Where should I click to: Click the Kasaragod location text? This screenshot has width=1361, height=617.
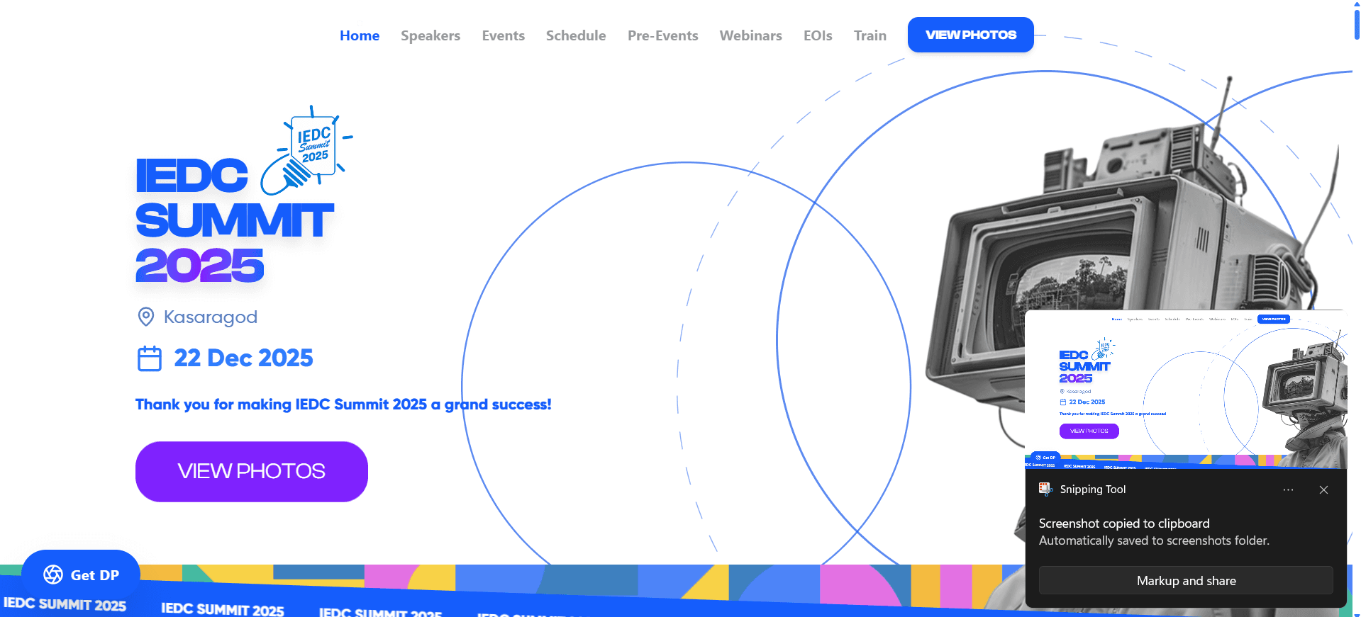(x=211, y=317)
